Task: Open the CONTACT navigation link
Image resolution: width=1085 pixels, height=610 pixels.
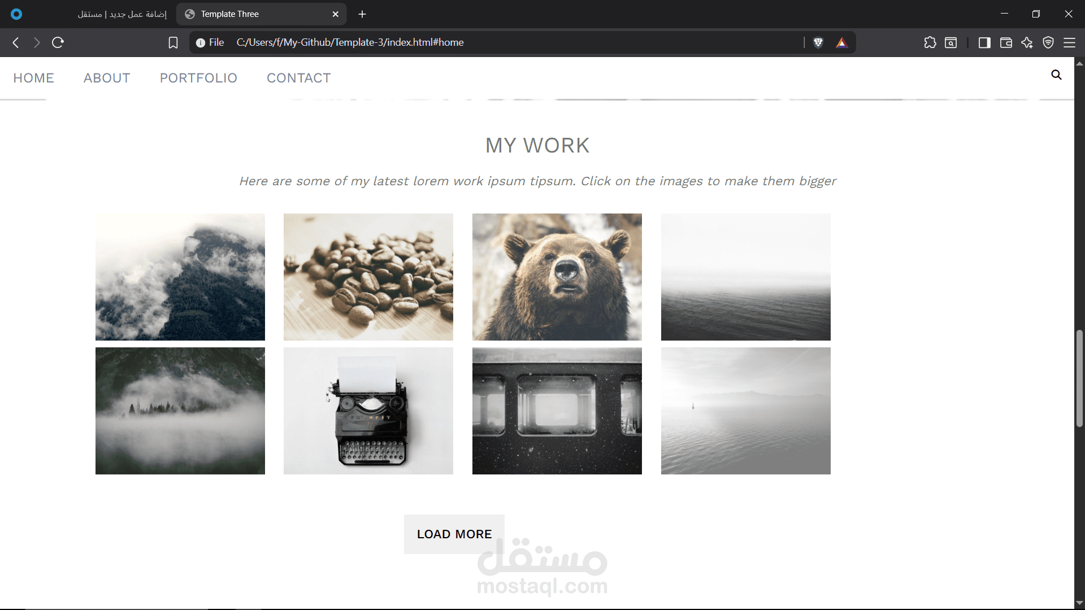Action: tap(299, 78)
